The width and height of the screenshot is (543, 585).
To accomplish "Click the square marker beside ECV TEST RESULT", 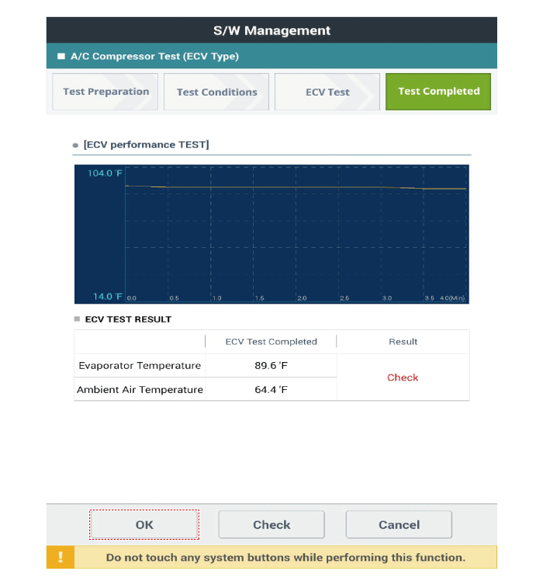I will (x=77, y=319).
